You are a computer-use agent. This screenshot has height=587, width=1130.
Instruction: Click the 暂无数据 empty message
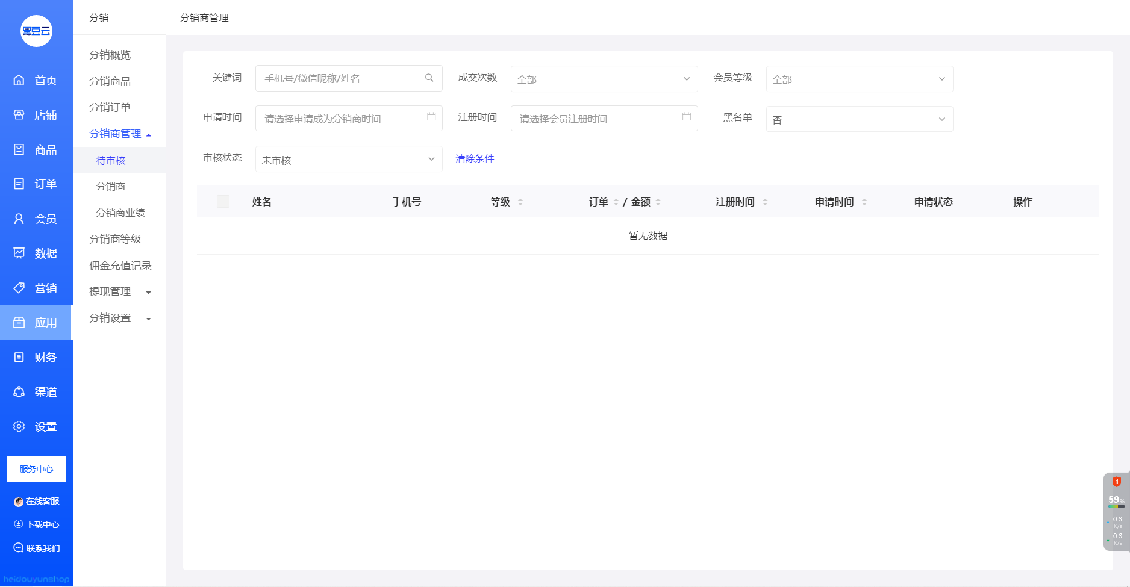[648, 235]
